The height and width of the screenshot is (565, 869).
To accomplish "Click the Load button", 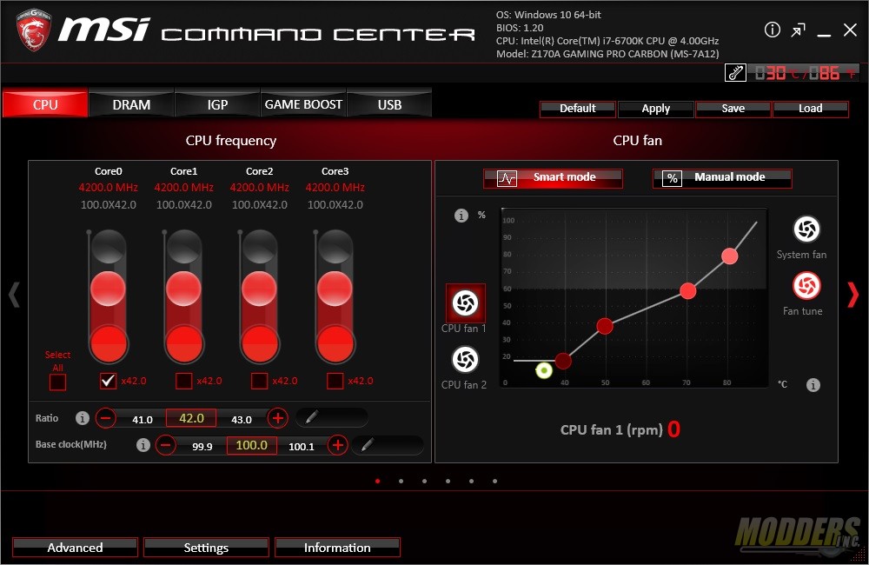I will (810, 109).
